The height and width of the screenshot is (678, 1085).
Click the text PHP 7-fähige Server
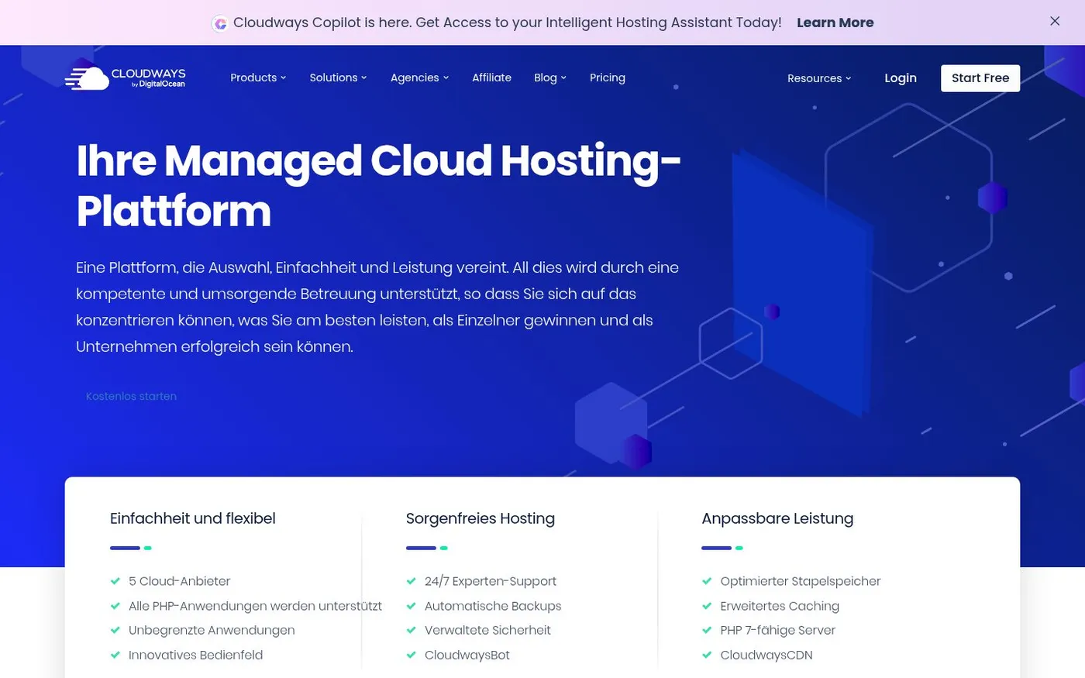(778, 630)
